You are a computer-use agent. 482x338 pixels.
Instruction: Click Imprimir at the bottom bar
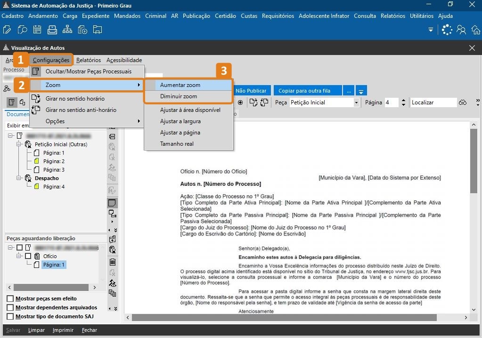[63, 330]
